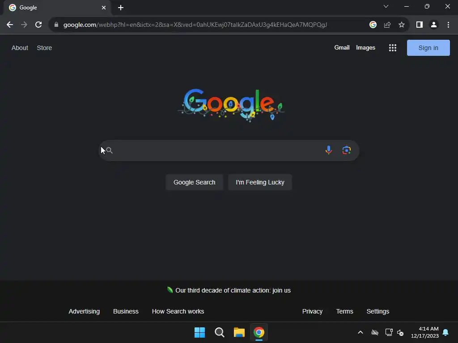This screenshot has height=343, width=458.
Task: Click the muted volume tray icon
Action: pyautogui.click(x=400, y=332)
